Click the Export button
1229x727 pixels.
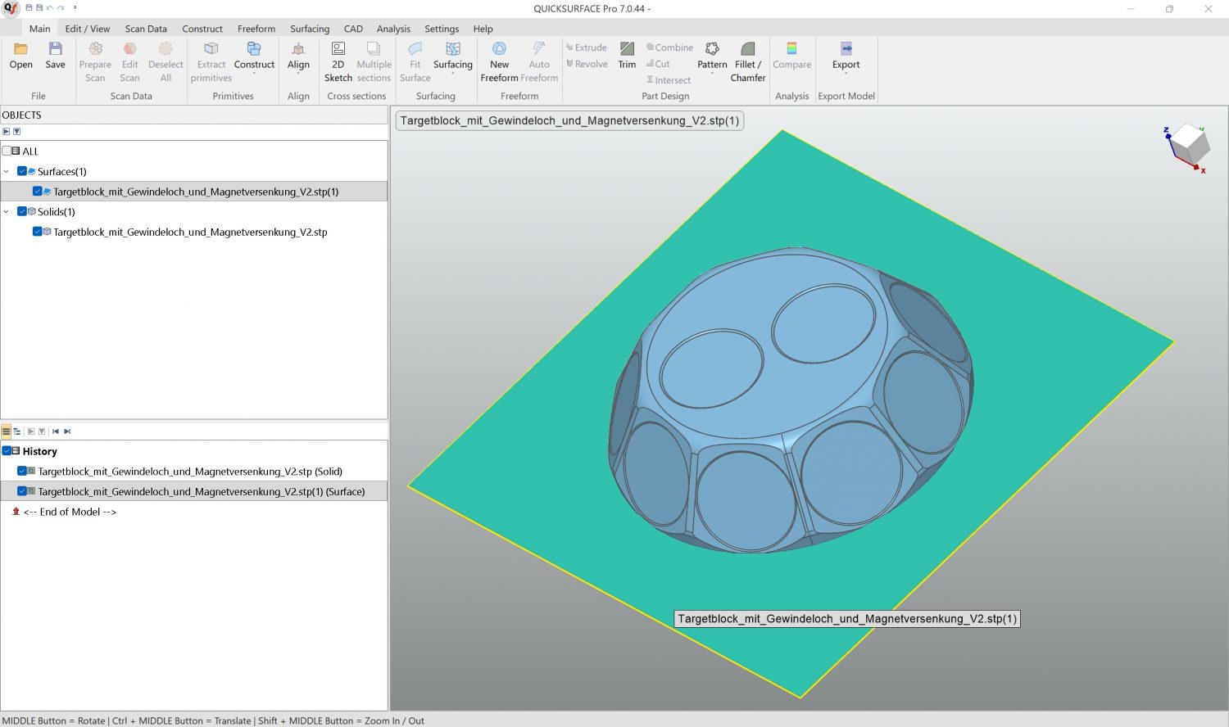coord(846,56)
